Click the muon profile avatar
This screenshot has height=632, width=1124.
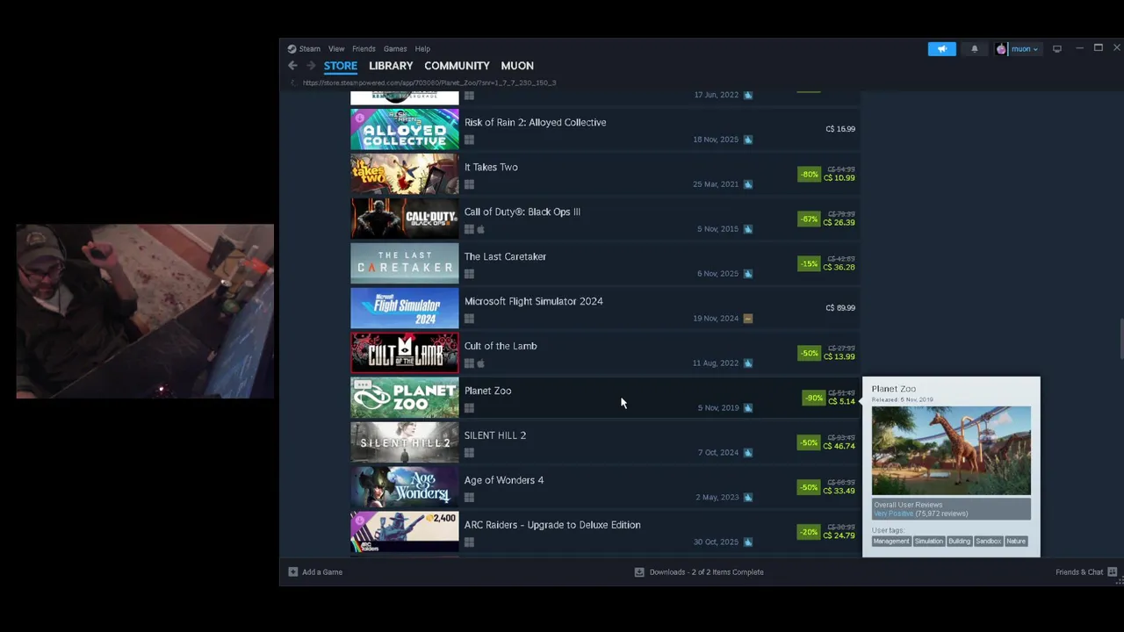[x=1001, y=49]
